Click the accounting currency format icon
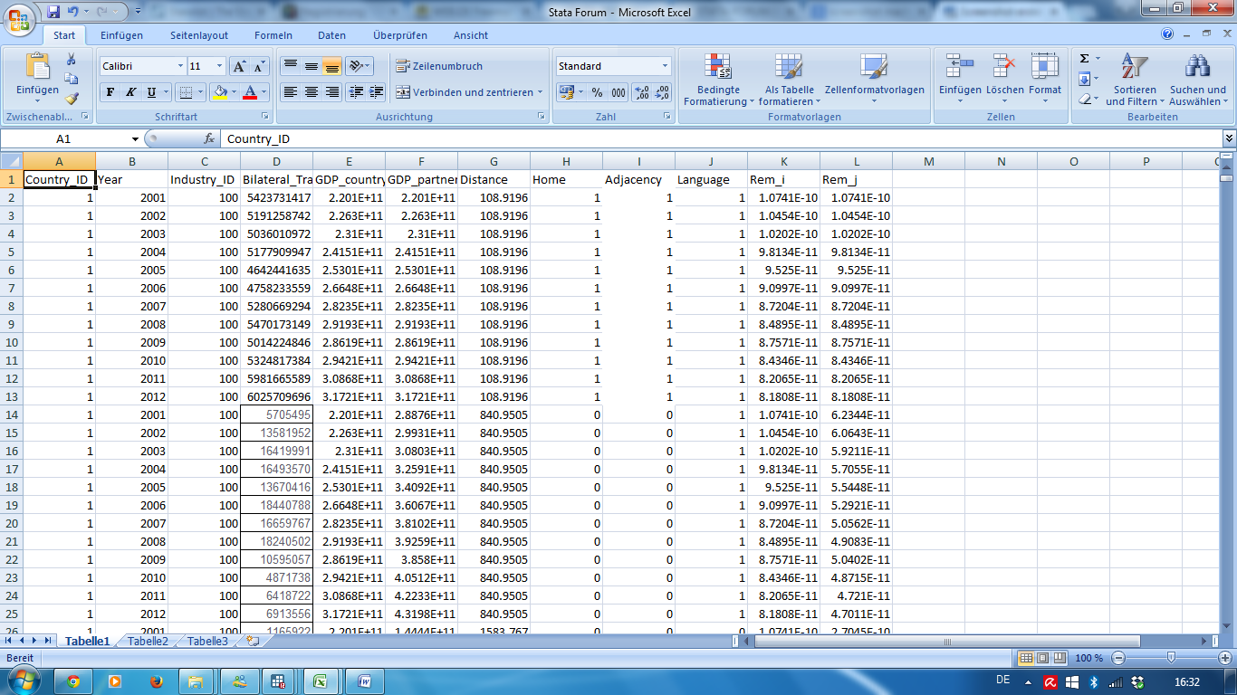The height and width of the screenshot is (695, 1237). [x=566, y=92]
